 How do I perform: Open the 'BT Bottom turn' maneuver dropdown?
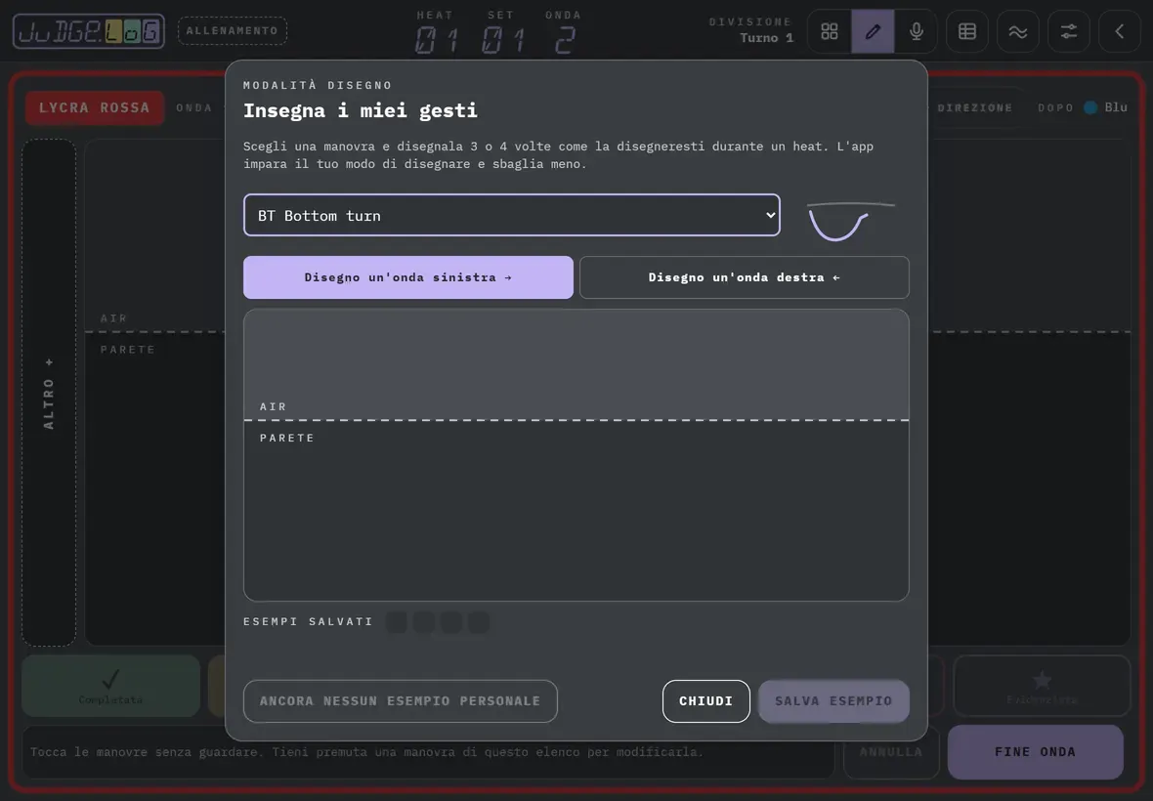pyautogui.click(x=512, y=215)
